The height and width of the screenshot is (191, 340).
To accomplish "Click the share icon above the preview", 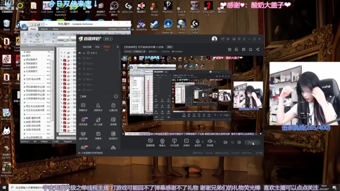I will click(258, 49).
